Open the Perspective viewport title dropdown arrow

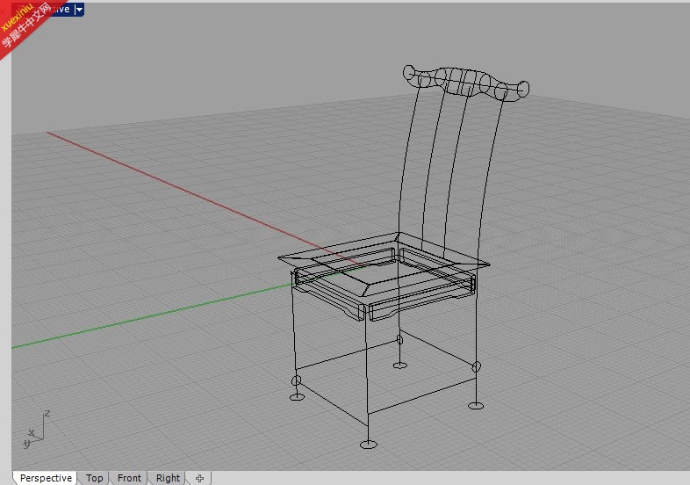coord(79,10)
